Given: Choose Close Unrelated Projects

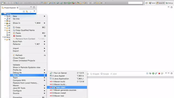Looking at the screenshot, I should 28,60.
